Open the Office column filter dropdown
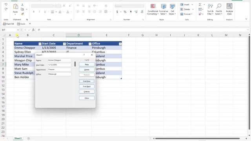 click(x=120, y=44)
